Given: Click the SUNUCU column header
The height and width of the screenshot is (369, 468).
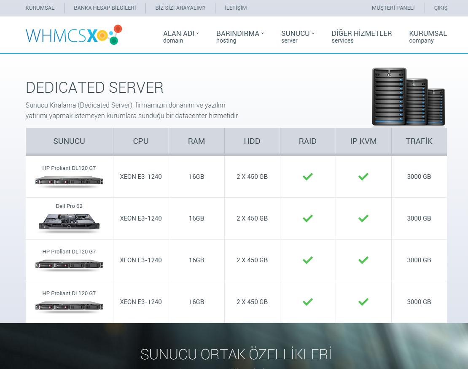Looking at the screenshot, I should click(x=69, y=141).
